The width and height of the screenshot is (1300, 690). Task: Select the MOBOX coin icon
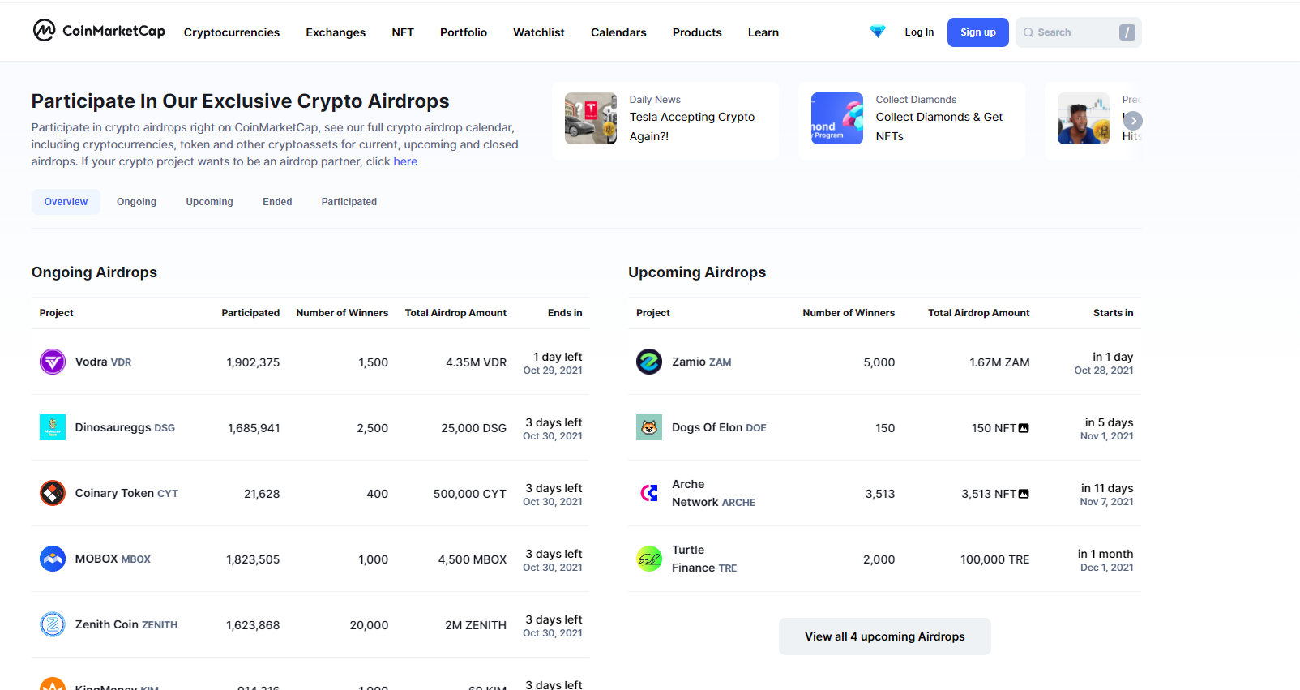[53, 559]
